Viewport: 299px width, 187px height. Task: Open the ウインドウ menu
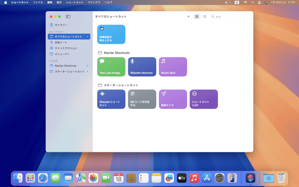94,2
